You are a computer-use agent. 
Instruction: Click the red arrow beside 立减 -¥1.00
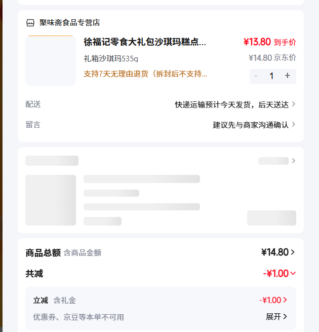click(286, 300)
